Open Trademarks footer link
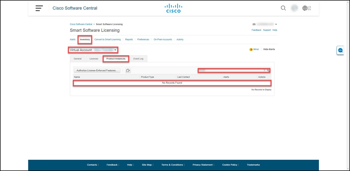Viewport: 350px width, 171px height. click(x=253, y=165)
